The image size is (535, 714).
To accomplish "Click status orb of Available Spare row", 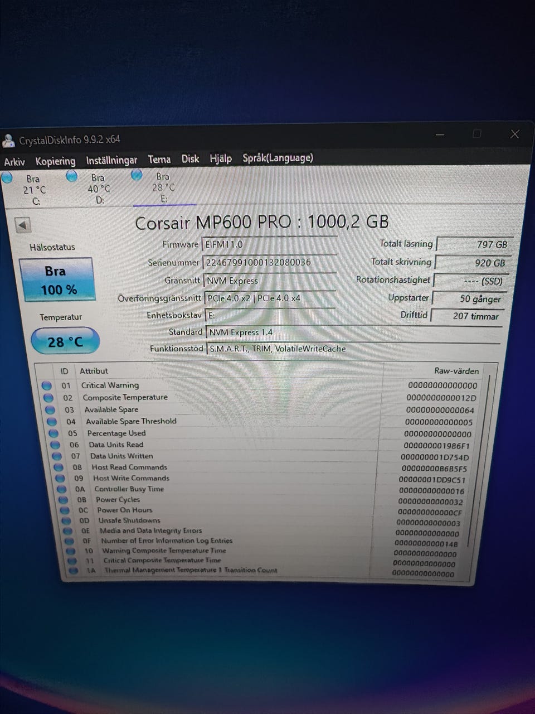I will click(x=50, y=410).
